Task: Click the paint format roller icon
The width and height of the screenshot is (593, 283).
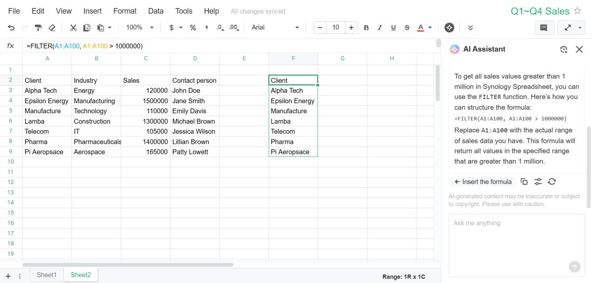Action: point(38,28)
